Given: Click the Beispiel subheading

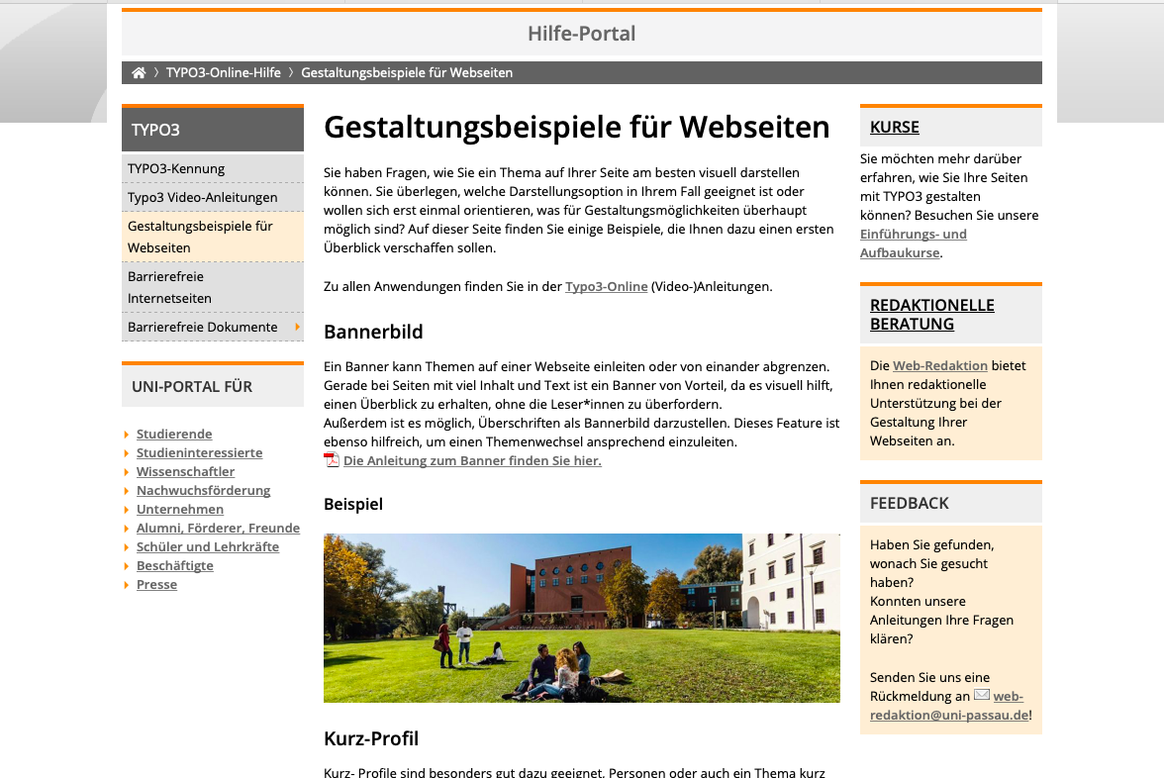Looking at the screenshot, I should click(x=353, y=504).
